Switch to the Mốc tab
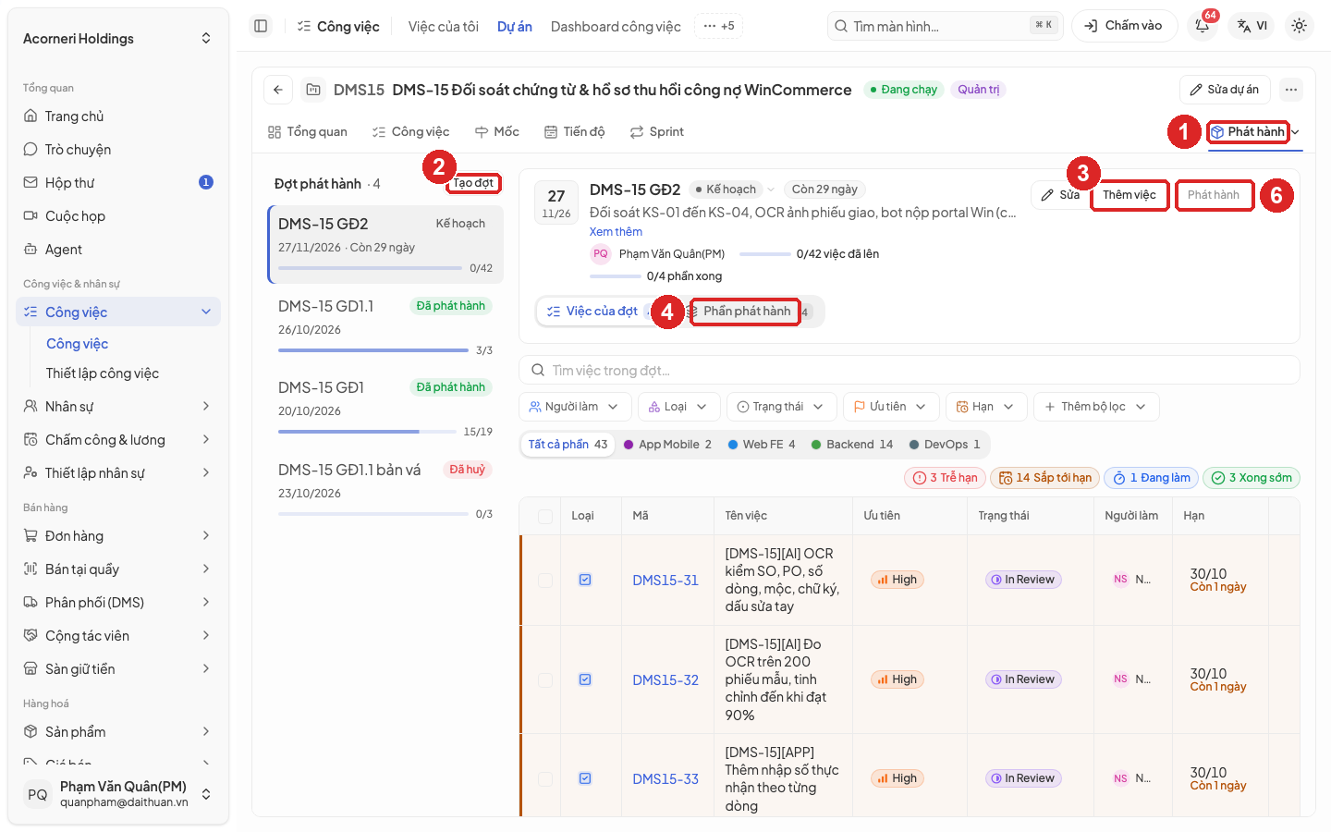This screenshot has height=832, width=1331. (497, 132)
